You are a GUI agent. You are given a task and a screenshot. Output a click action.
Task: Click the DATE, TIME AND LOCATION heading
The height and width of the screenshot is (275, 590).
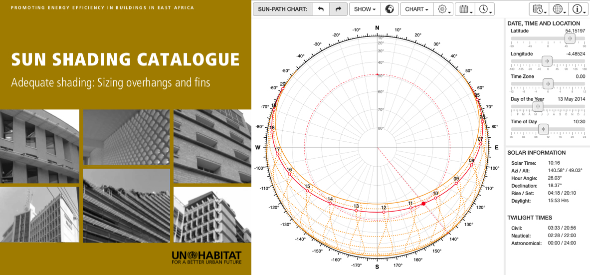(544, 23)
